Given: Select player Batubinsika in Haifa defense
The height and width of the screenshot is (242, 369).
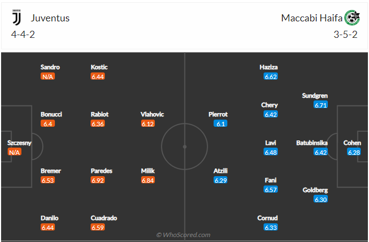Looking at the screenshot, I should [x=312, y=143].
